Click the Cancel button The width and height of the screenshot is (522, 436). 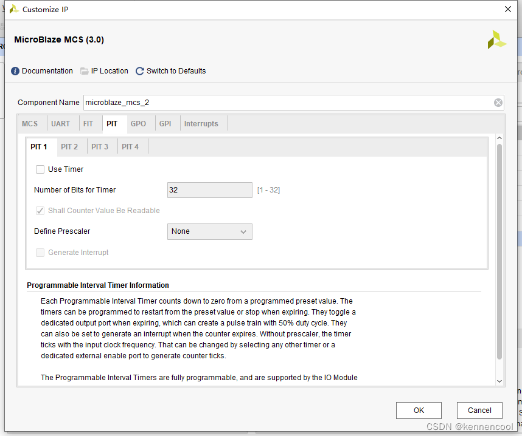click(x=479, y=410)
